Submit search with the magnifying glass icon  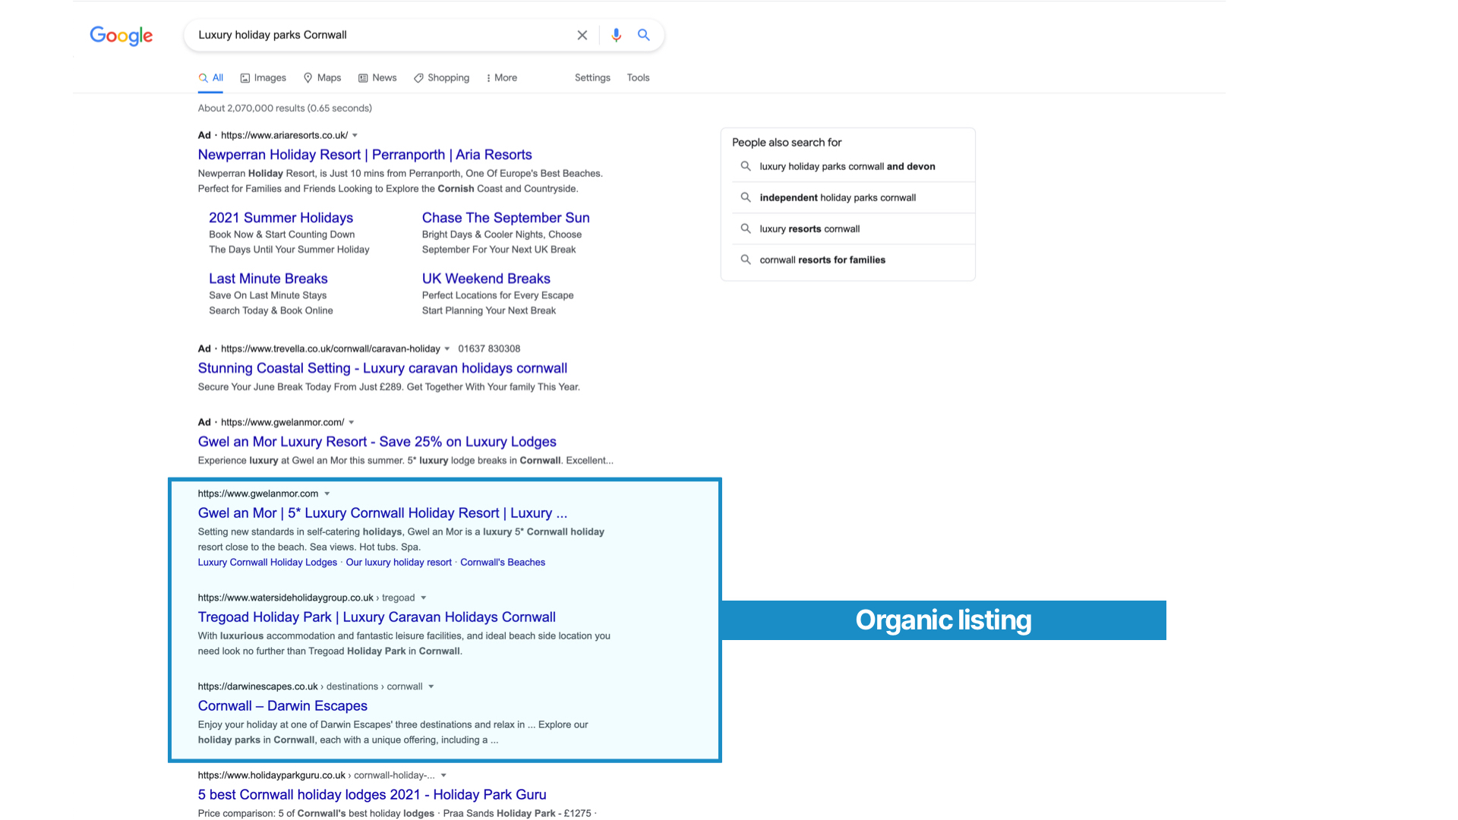644,35
